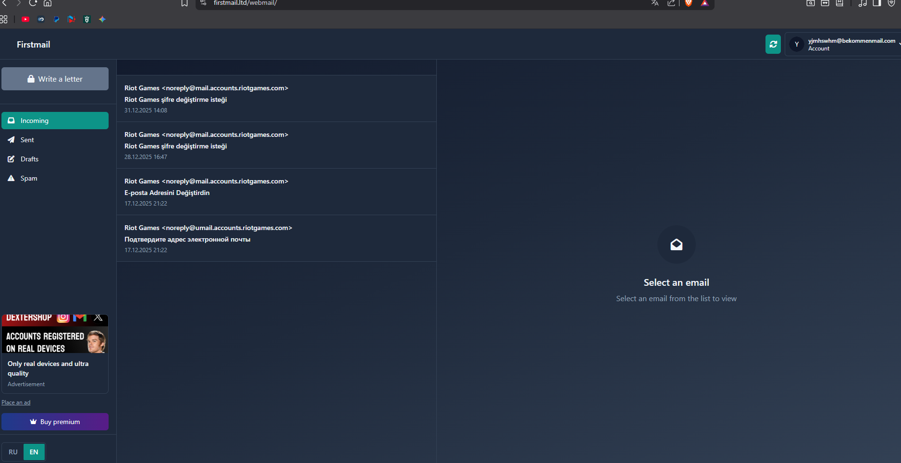The width and height of the screenshot is (901, 463).
Task: Open site settings icon in address bar
Action: [x=203, y=3]
